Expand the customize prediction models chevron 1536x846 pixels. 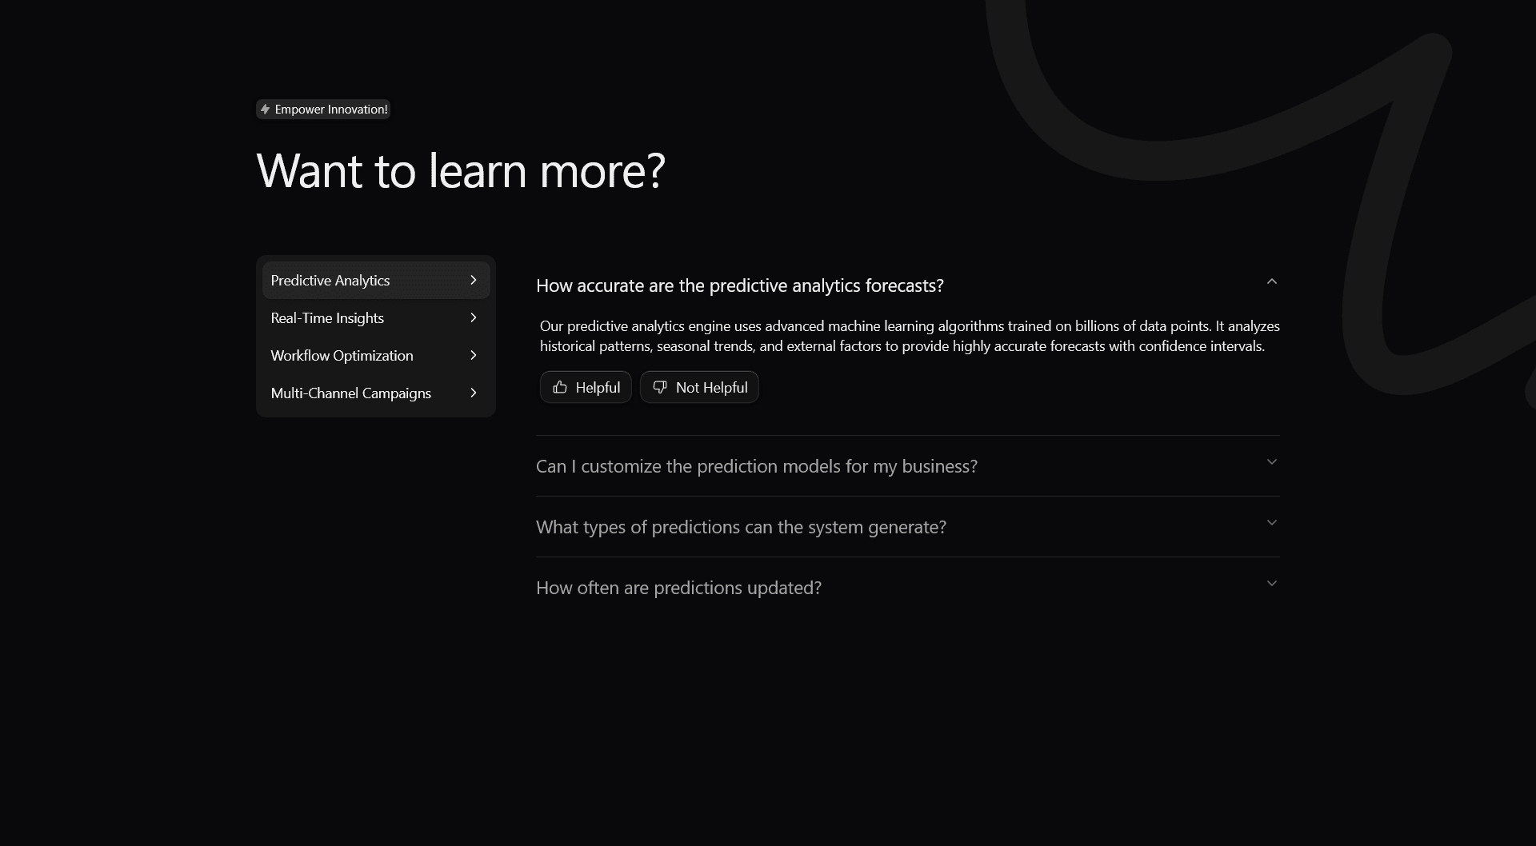pos(1272,462)
